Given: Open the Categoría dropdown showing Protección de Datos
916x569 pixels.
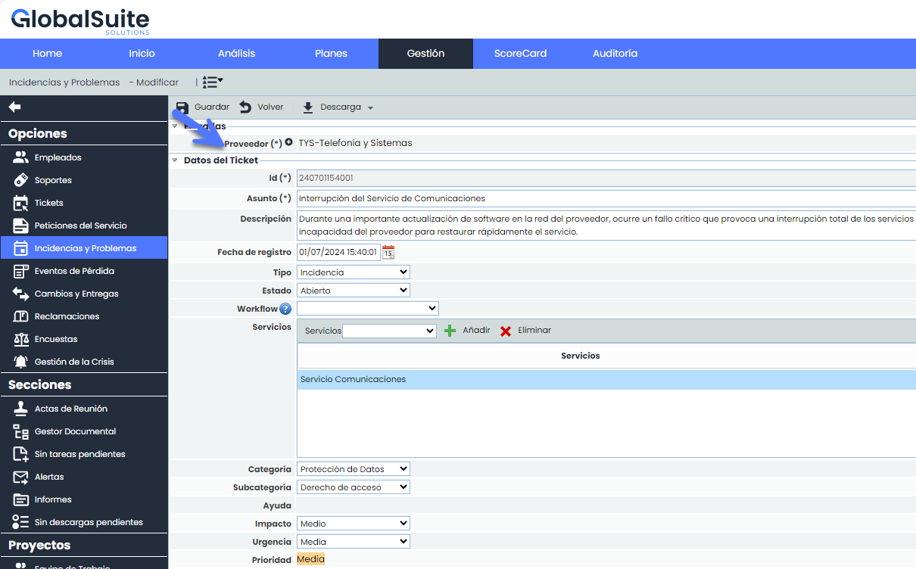Looking at the screenshot, I should 354,469.
